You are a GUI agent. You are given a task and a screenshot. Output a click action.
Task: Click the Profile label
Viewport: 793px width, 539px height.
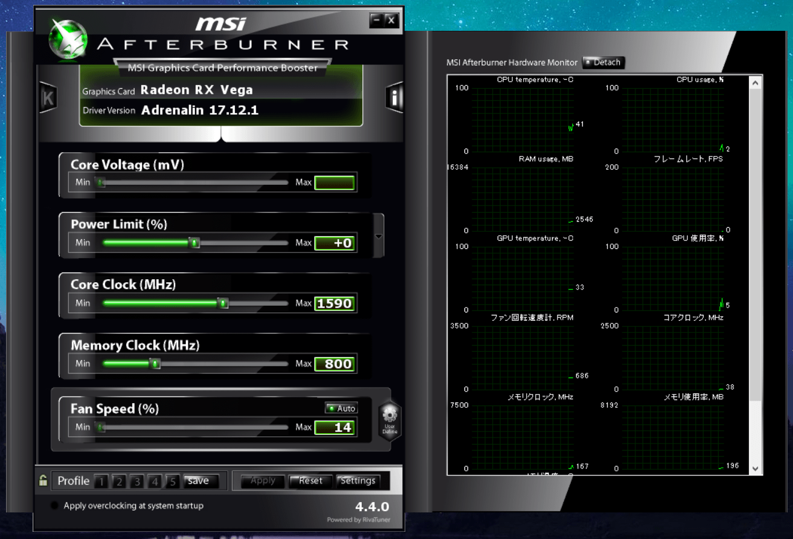pos(74,481)
